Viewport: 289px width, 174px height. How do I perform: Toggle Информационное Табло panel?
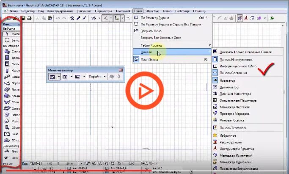[248, 66]
